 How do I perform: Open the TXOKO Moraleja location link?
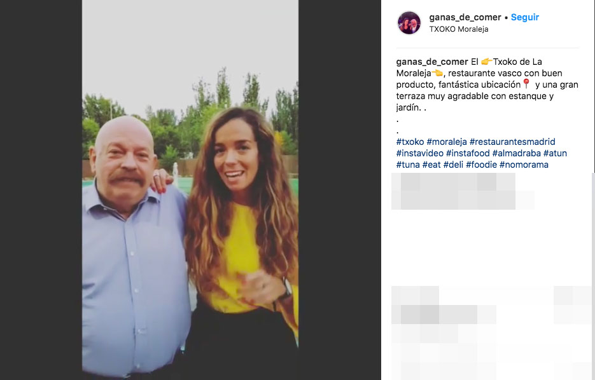[459, 29]
